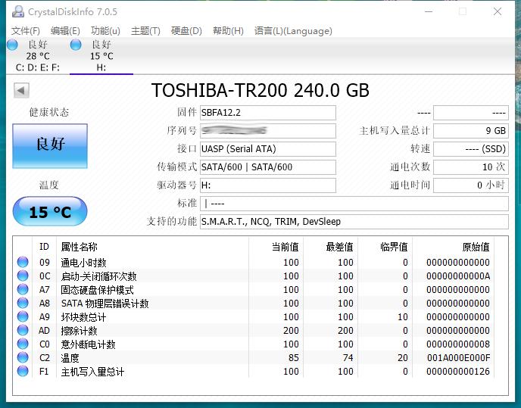The height and width of the screenshot is (408, 521).
Task: Click status orb of row A9 坏块数总计
Action: 23,316
